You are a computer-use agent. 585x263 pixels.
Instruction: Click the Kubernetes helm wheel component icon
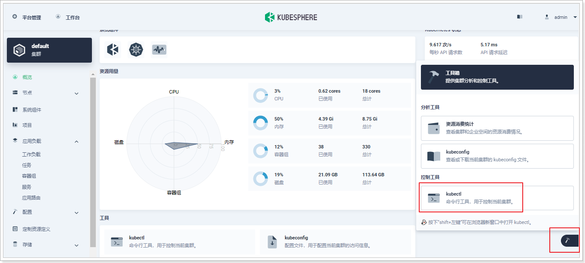coord(136,50)
